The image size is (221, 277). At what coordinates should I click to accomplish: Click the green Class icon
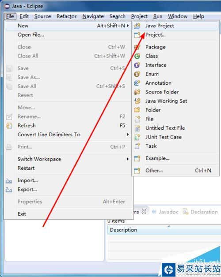tap(137, 56)
